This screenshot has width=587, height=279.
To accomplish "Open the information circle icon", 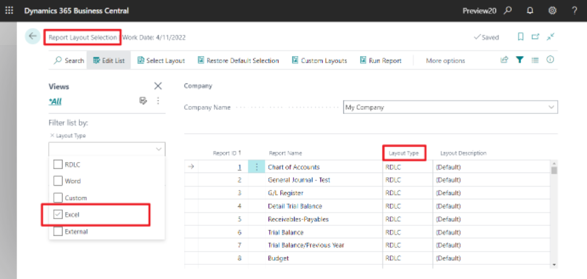I will click(550, 60).
